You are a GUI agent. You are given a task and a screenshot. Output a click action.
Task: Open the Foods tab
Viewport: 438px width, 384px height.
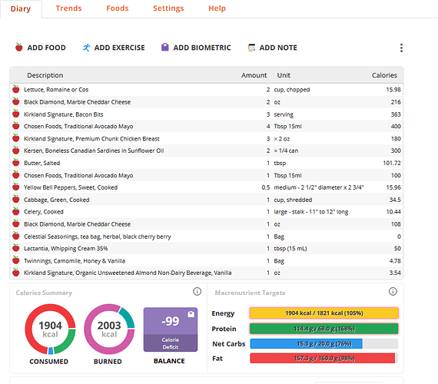pos(118,8)
